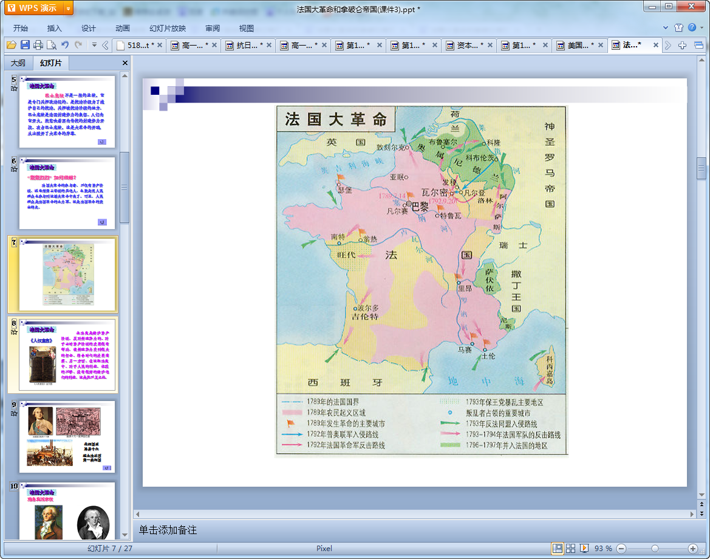
Task: Select slide 9 thumbnail with portraits
Action: click(x=67, y=436)
